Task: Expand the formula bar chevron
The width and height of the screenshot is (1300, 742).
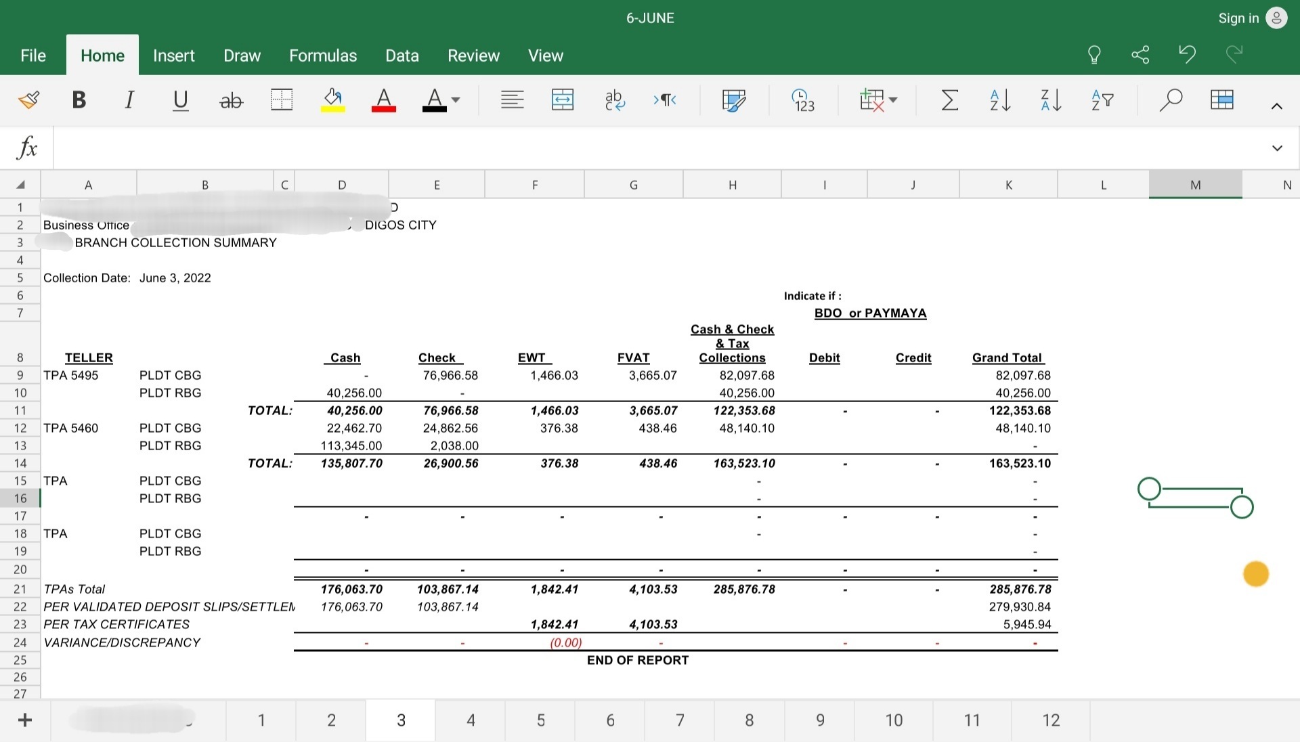Action: (1277, 148)
